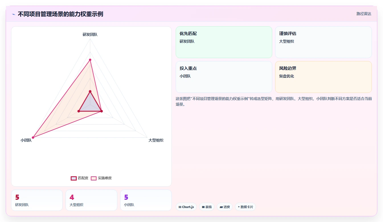Toggle the 实施难度 legend swatch
Viewport: 383px width, 222px height.
click(94, 178)
